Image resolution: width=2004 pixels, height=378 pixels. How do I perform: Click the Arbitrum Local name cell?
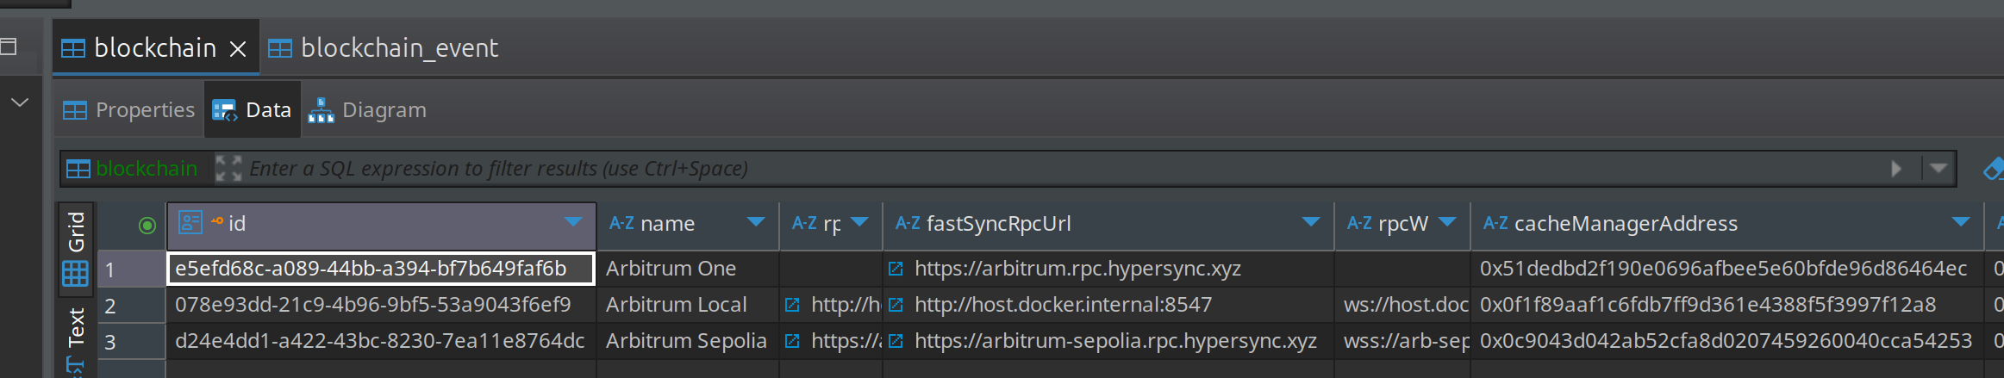(x=688, y=305)
